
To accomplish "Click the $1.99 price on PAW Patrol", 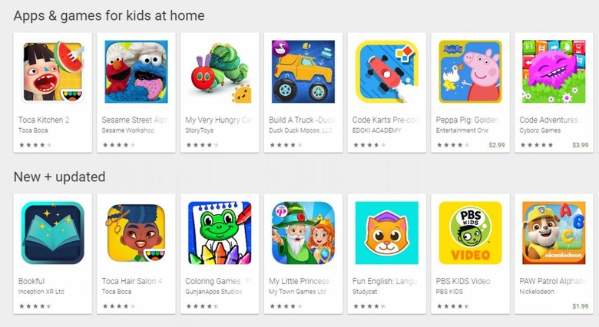I will click(581, 306).
